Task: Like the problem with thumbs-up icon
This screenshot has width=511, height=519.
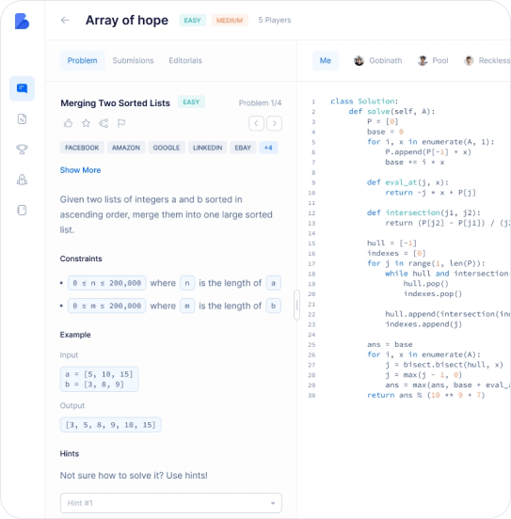Action: coord(69,123)
